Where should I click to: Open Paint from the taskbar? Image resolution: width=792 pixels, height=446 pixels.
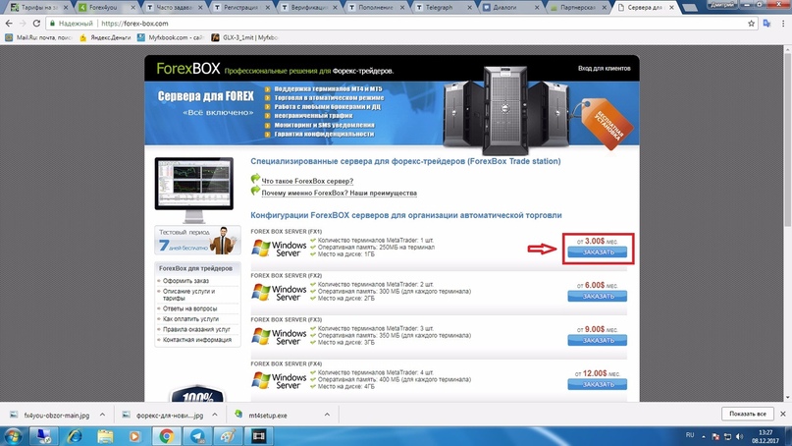coord(228,436)
